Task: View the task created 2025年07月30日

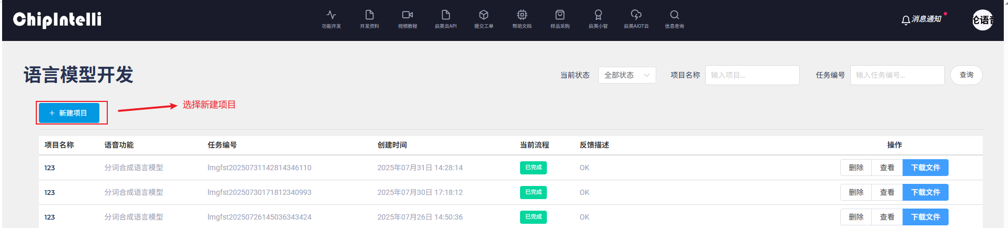Action: coord(887,192)
